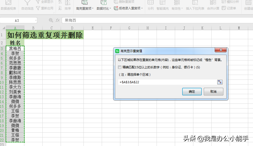Select column H header
The width and height of the screenshot is (253, 146).
(x=147, y=28)
